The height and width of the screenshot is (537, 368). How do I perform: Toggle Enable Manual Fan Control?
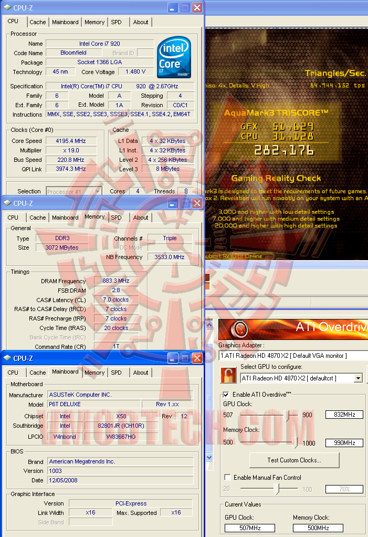(x=227, y=477)
